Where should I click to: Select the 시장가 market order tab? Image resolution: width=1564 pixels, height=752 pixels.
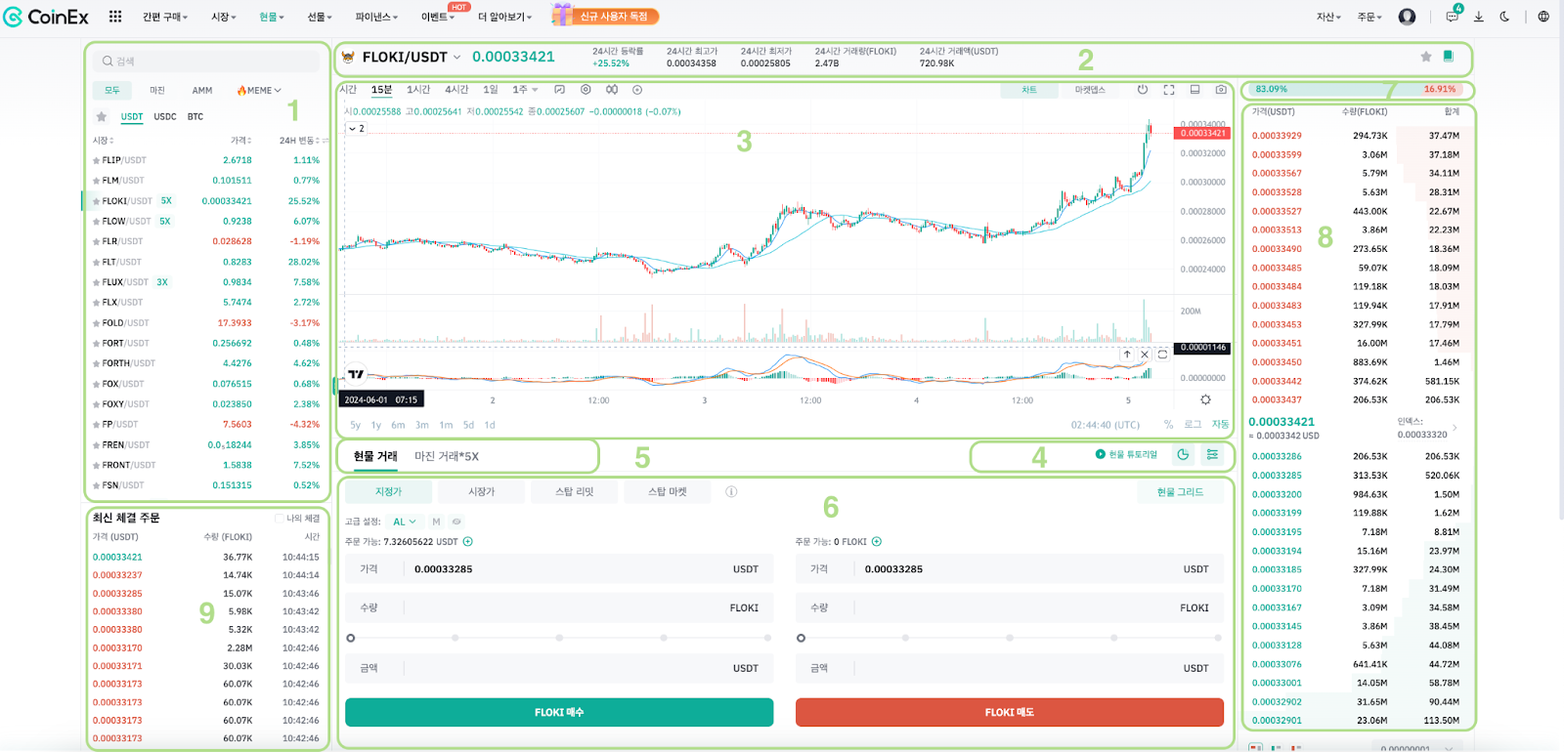click(482, 492)
